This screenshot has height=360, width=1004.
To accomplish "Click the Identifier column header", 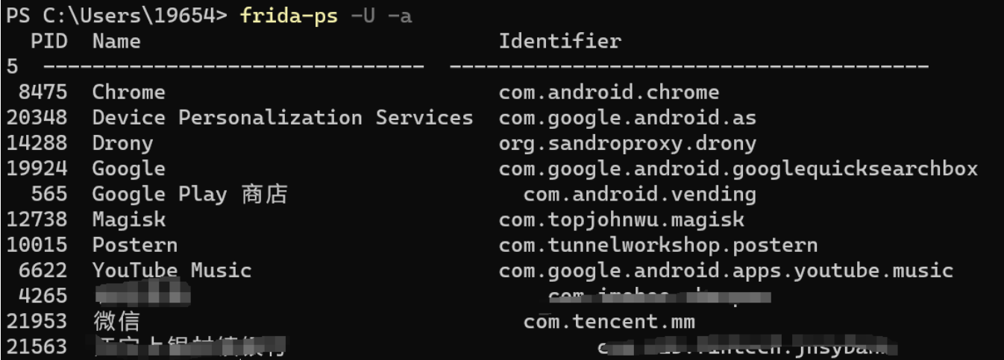I will click(559, 41).
